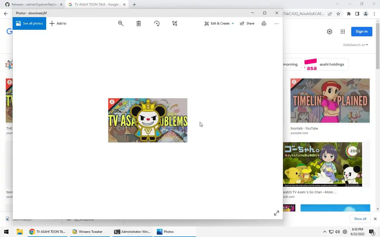
Task: Select the Crop tool icon
Action: coord(175,23)
